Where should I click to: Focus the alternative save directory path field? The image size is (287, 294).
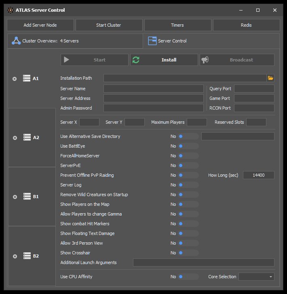tap(238, 136)
